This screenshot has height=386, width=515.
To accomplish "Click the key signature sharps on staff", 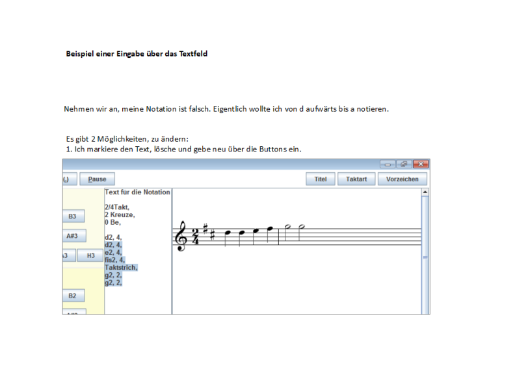I will 207,231.
